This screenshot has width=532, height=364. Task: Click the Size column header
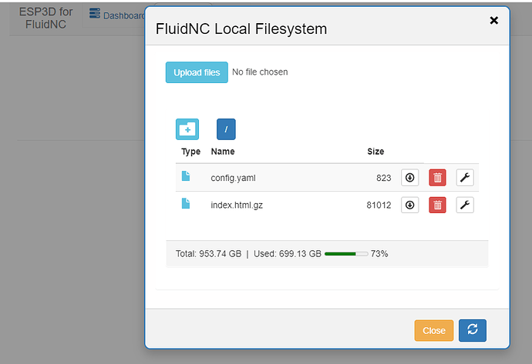pyautogui.click(x=375, y=152)
